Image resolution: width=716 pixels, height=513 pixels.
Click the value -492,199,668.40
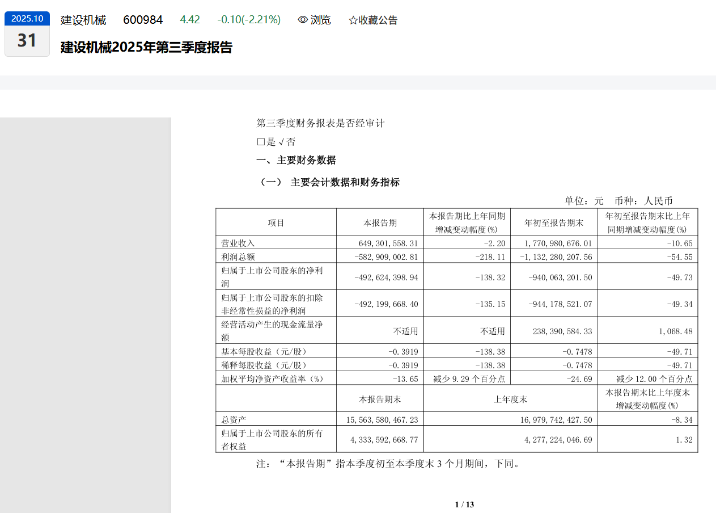tap(386, 304)
